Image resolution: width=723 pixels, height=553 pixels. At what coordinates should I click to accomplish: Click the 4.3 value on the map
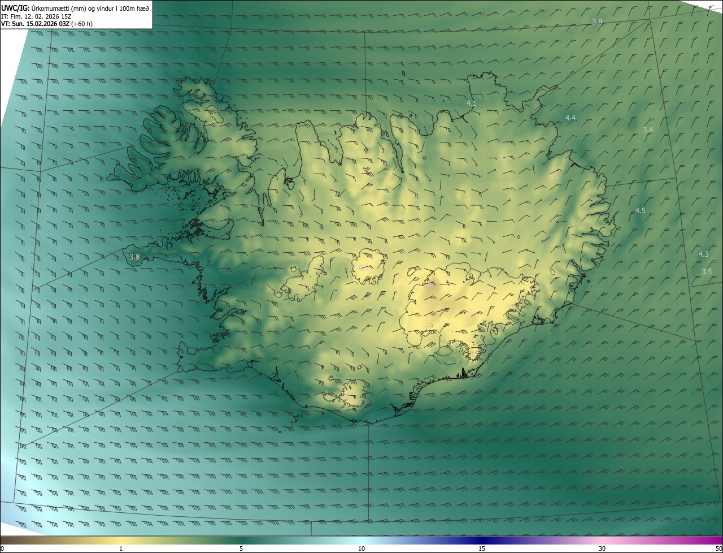pos(703,254)
